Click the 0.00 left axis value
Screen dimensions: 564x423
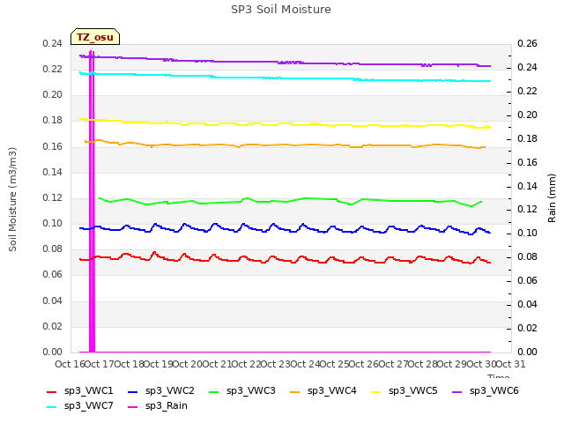(53, 352)
